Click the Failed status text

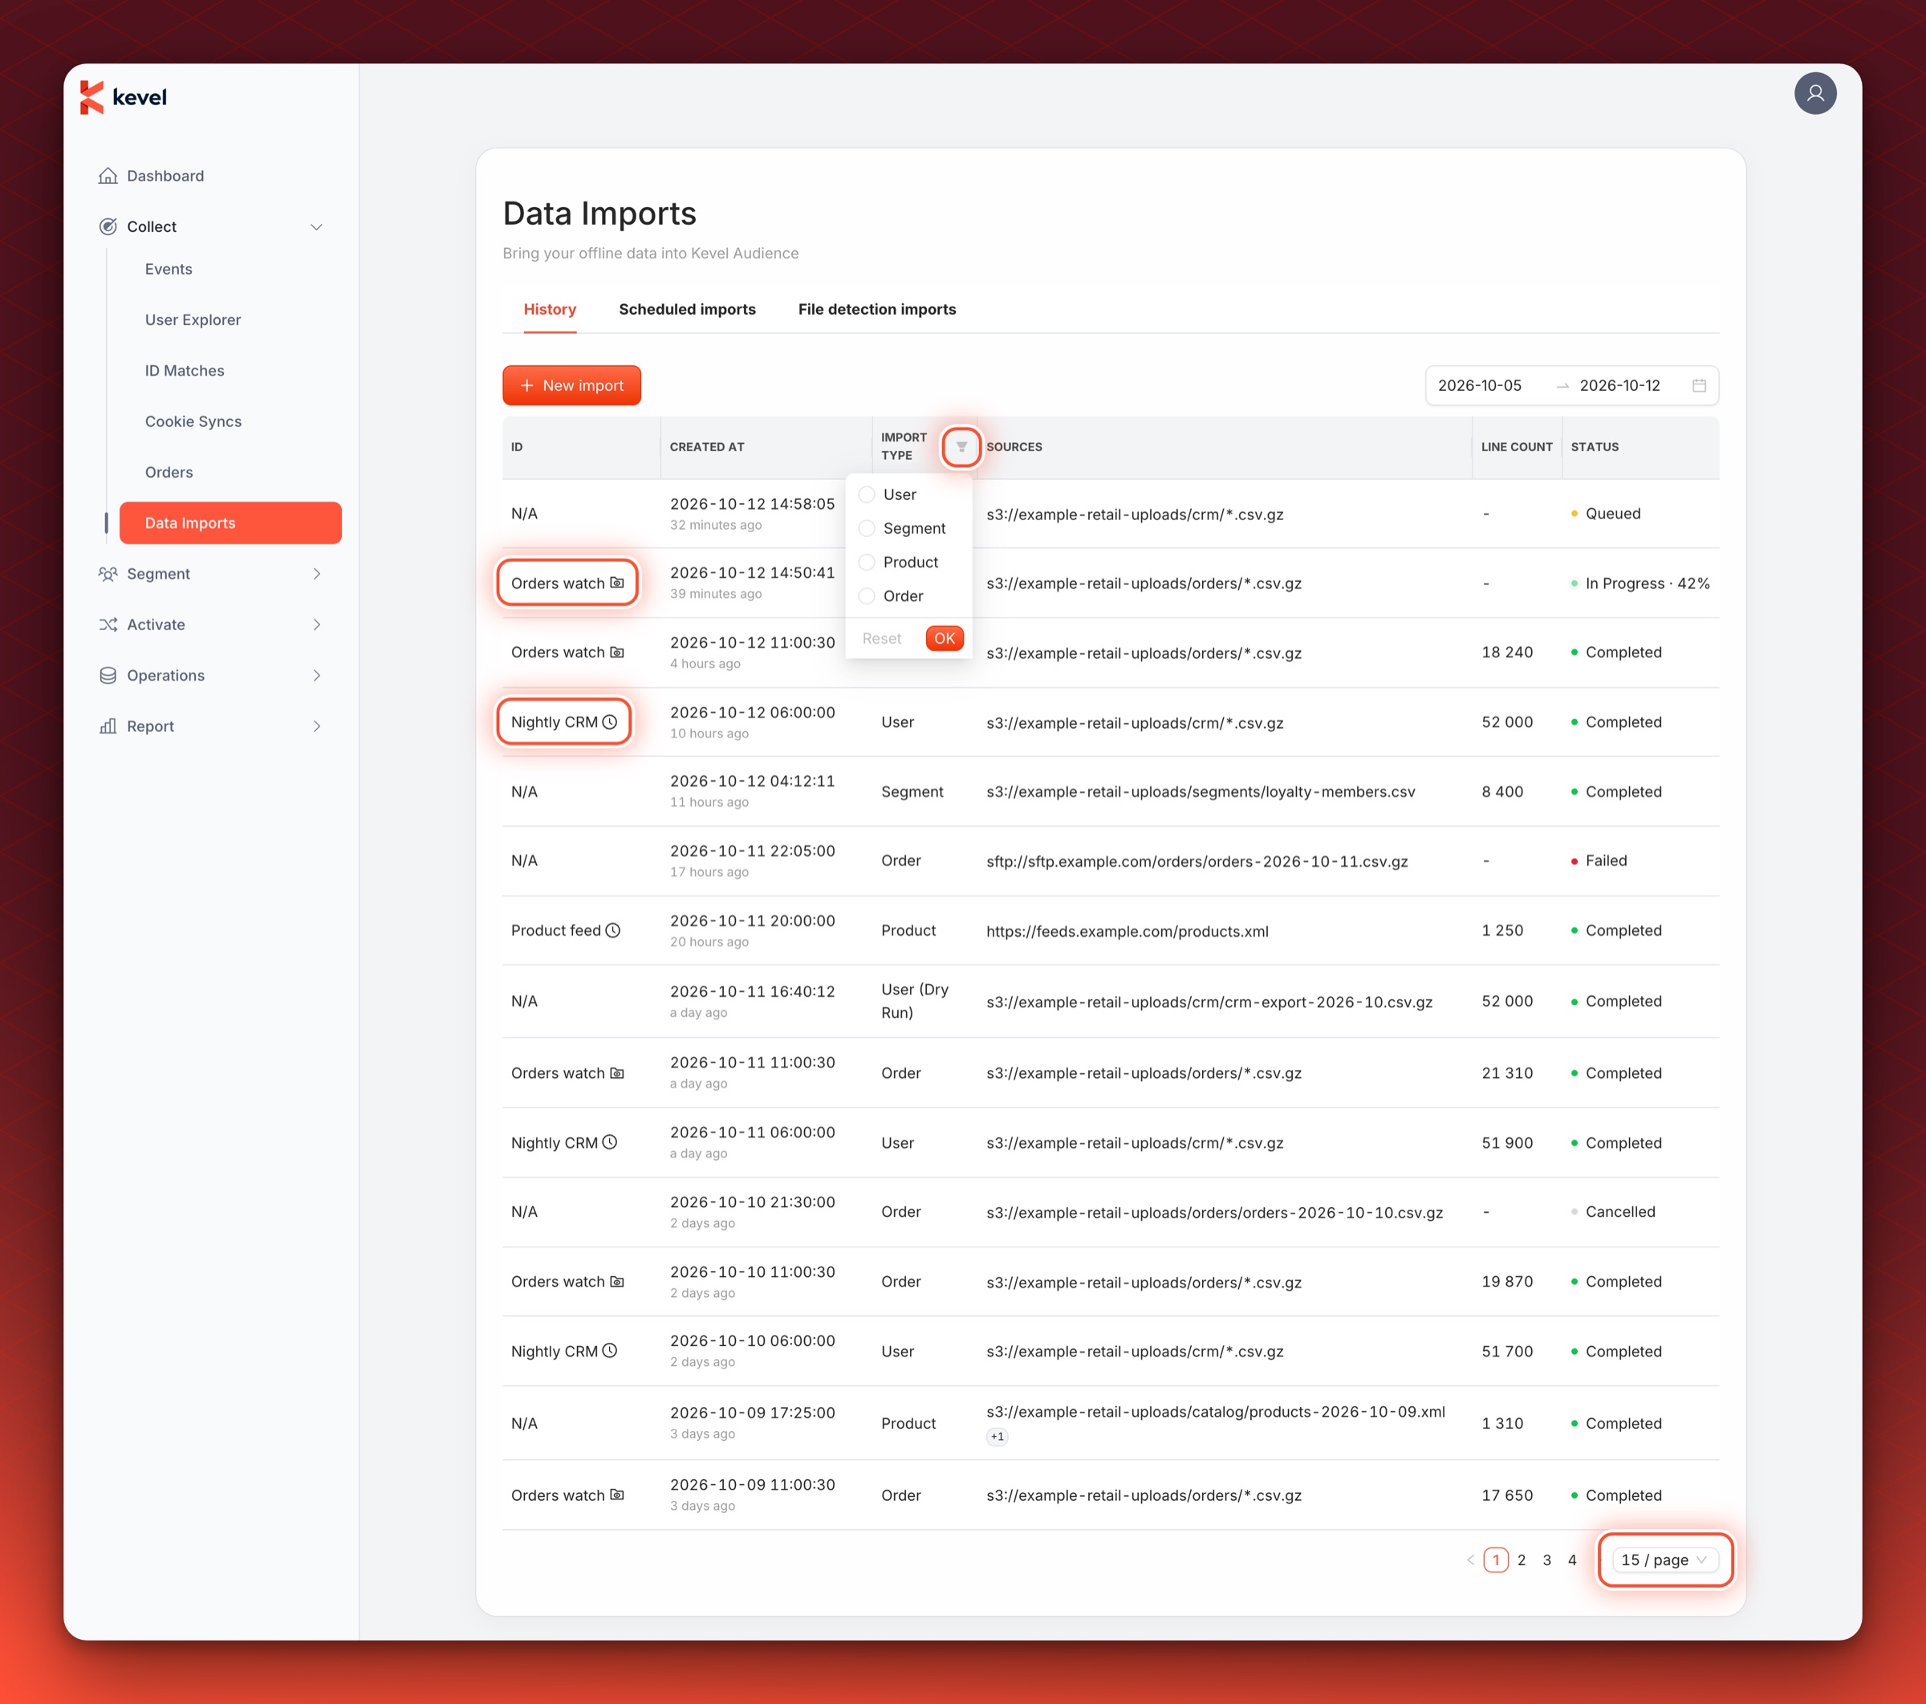pos(1606,860)
